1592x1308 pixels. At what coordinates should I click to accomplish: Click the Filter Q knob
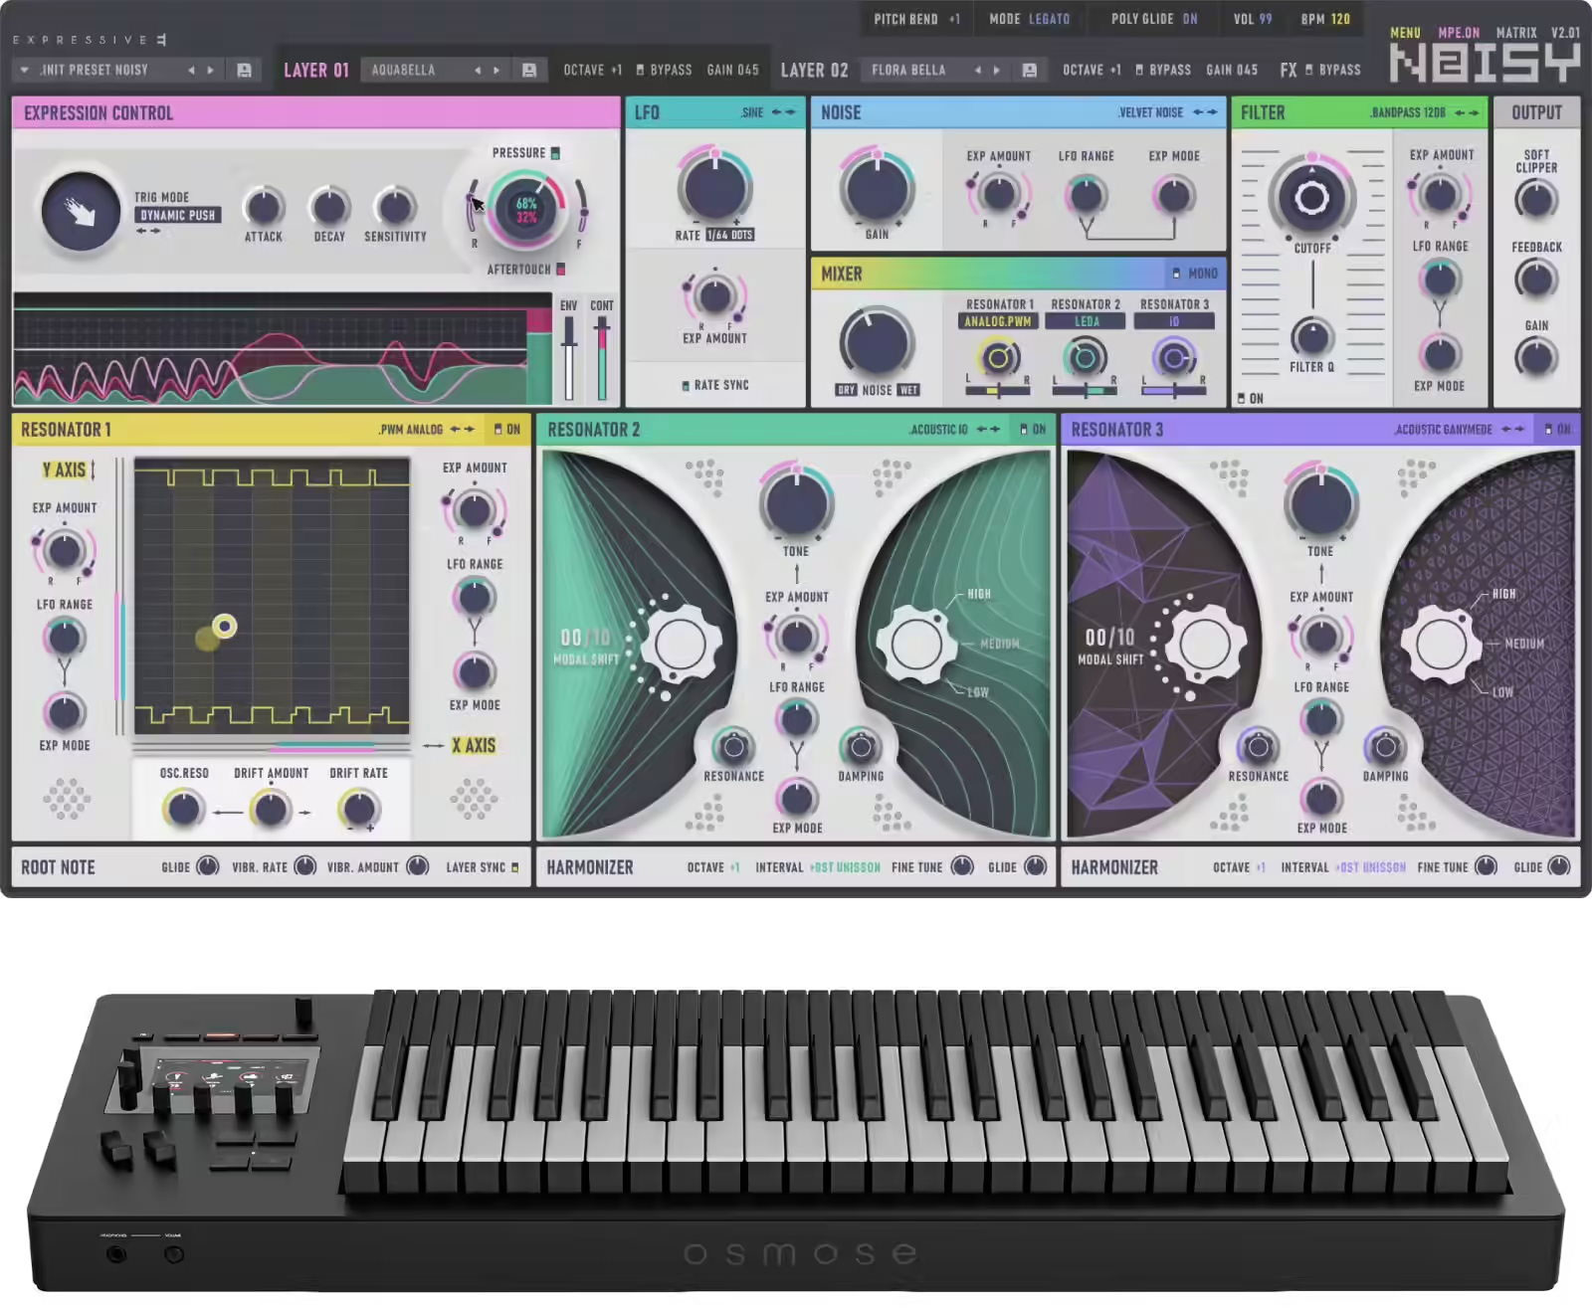(x=1311, y=337)
